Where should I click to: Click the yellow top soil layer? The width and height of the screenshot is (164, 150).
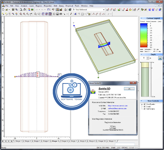(x=145, y=65)
